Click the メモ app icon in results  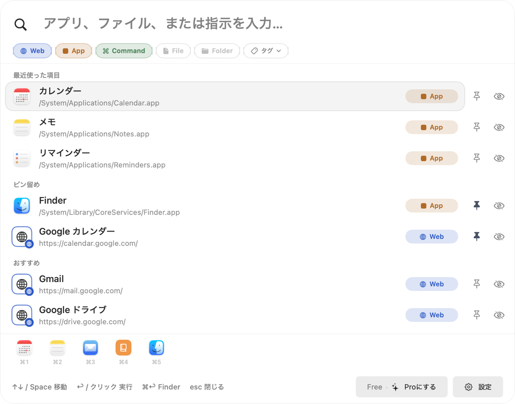(x=22, y=127)
